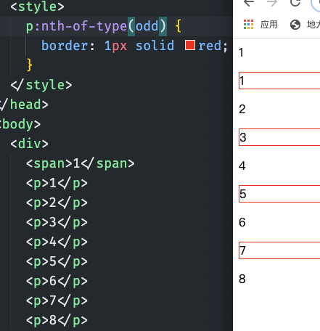Click the body tag in the editor
320x331 pixels.
pyautogui.click(x=20, y=124)
